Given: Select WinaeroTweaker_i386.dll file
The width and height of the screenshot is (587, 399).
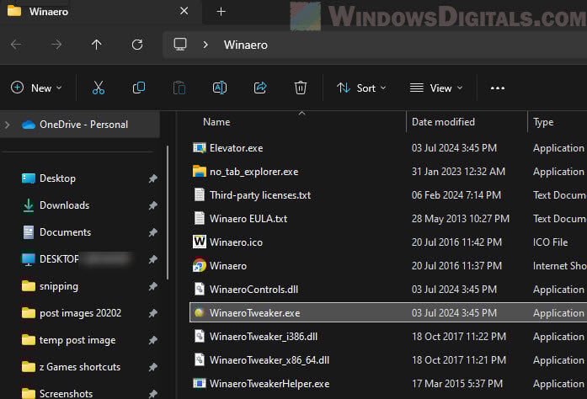Looking at the screenshot, I should coord(263,337).
